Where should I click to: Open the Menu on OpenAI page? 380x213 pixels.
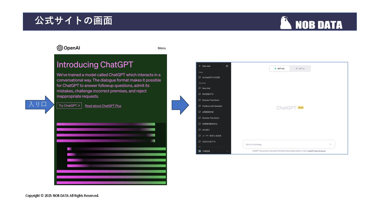click(162, 48)
